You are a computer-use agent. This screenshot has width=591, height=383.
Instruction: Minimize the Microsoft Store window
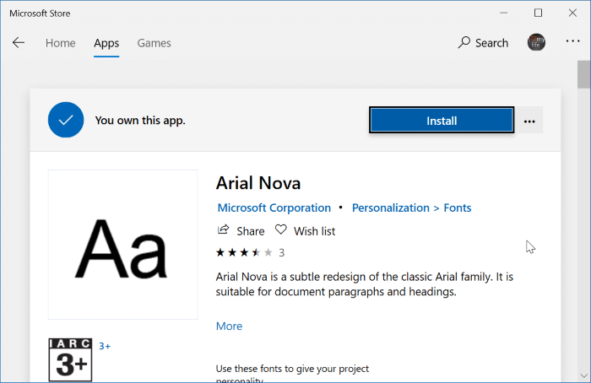503,13
